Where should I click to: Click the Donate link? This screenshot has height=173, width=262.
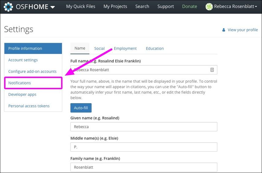point(189,6)
